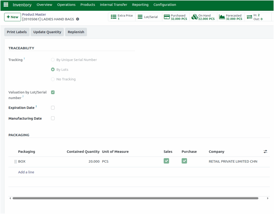The image size is (274, 214).
Task: Add a line under Packaging
Action: pos(26,172)
